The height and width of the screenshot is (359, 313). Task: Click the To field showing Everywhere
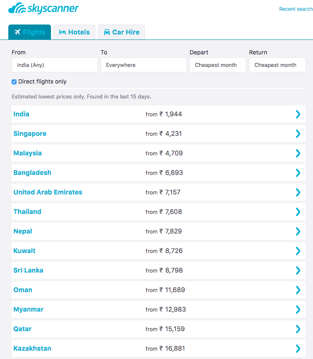144,65
